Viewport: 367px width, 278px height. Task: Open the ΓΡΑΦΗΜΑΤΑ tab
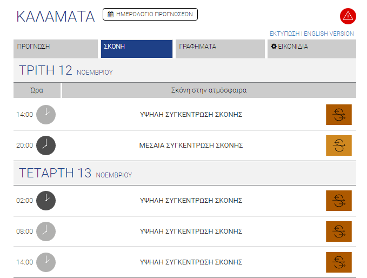[220, 49]
